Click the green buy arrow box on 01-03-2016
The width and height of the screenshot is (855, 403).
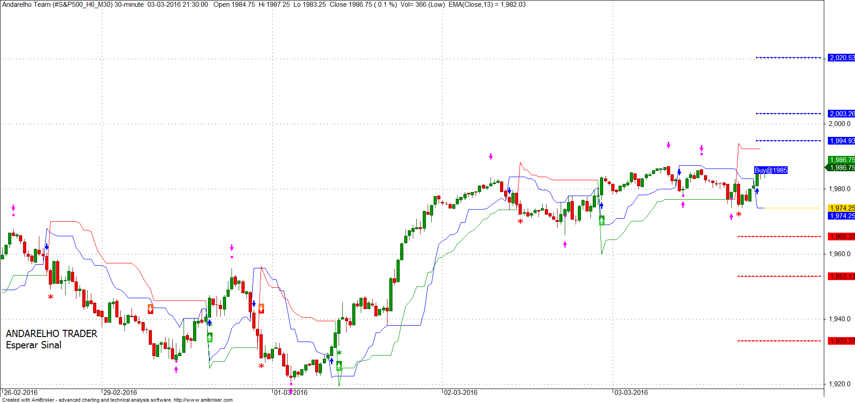(339, 366)
